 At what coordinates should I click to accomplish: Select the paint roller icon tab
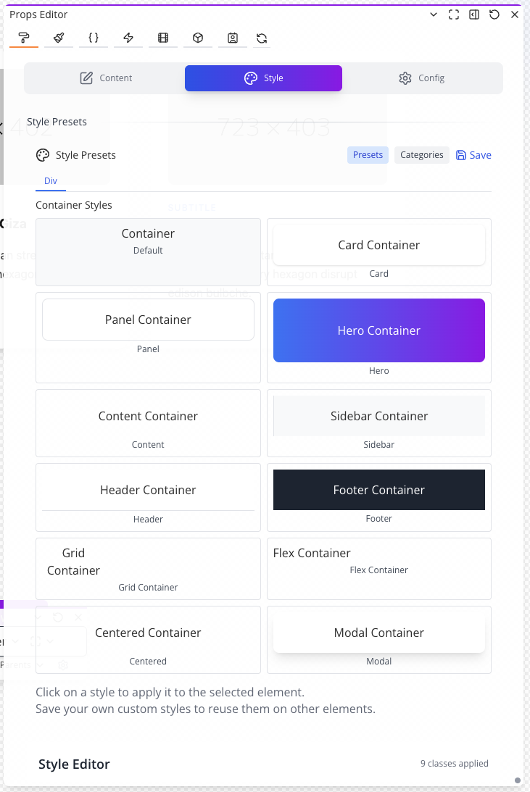coord(24,38)
